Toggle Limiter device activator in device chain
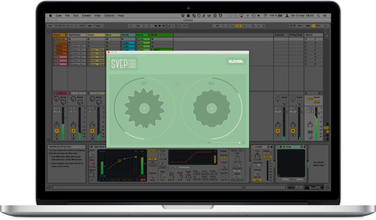Image resolution: width=376 pixels, height=220 pixels. pos(253,146)
